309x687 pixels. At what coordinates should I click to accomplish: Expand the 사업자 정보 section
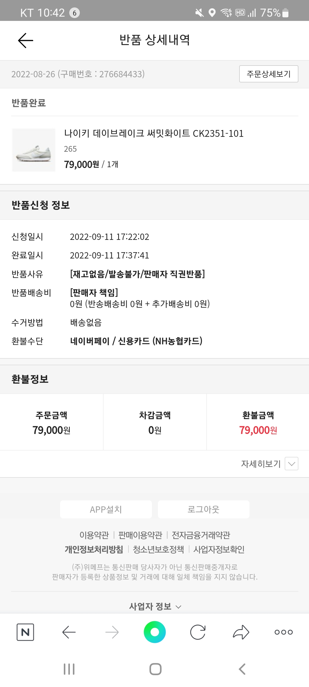pos(155,606)
